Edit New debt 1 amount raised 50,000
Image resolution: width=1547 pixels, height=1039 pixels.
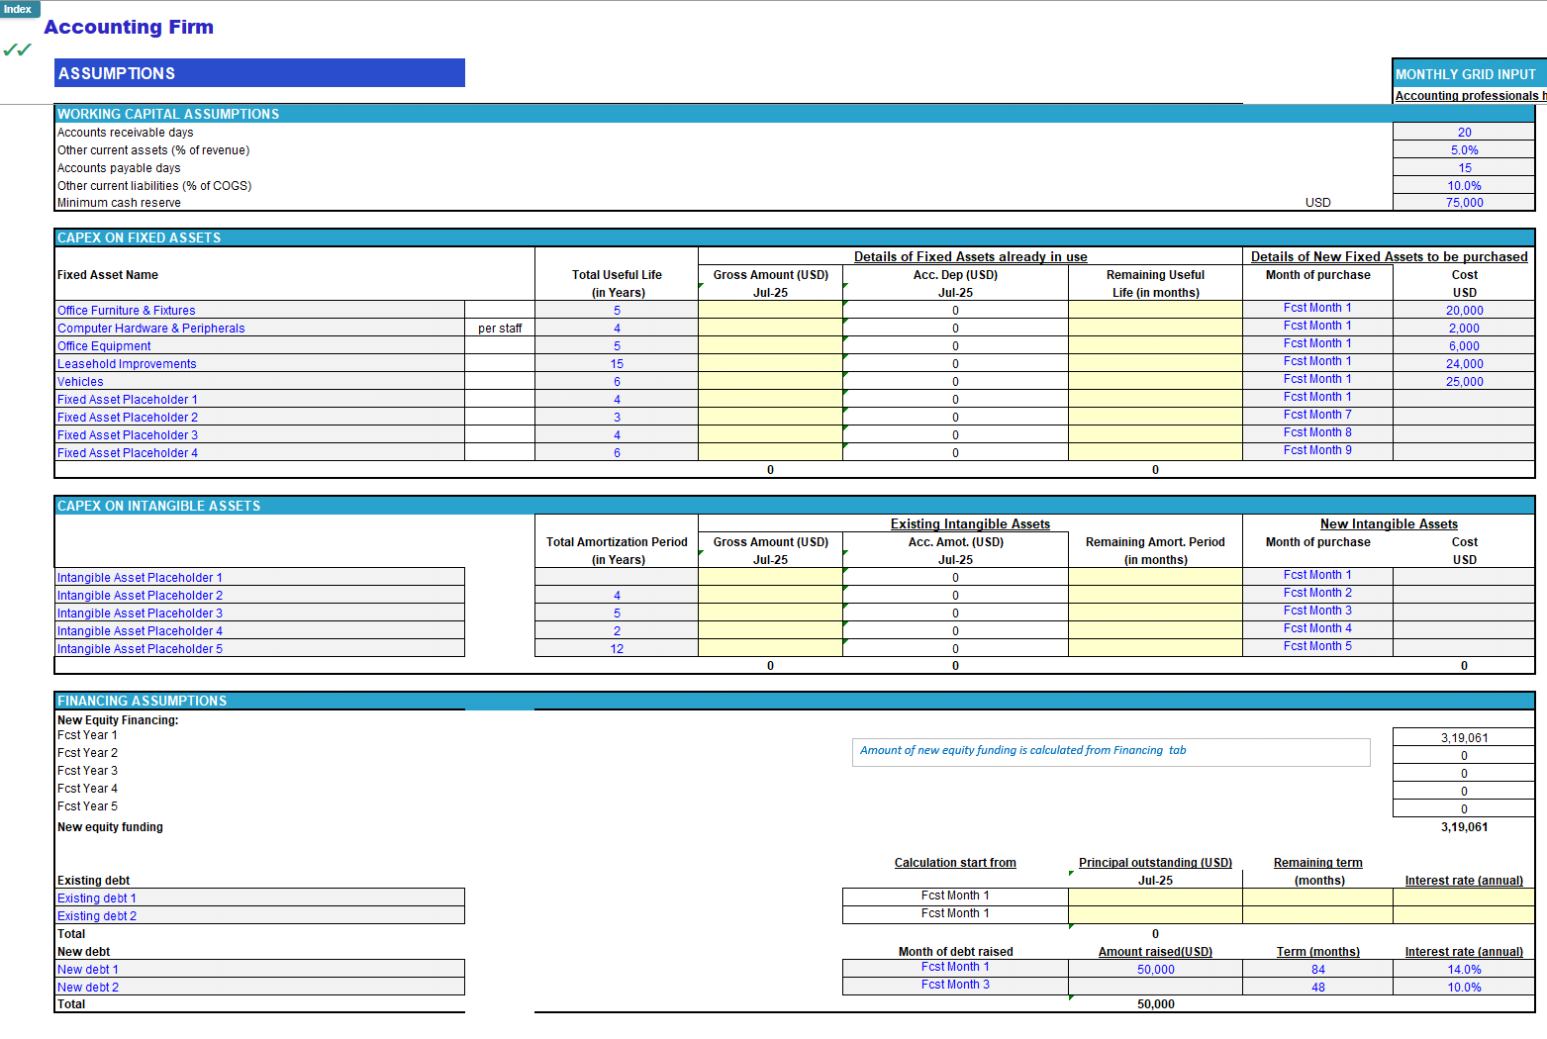[1155, 970]
